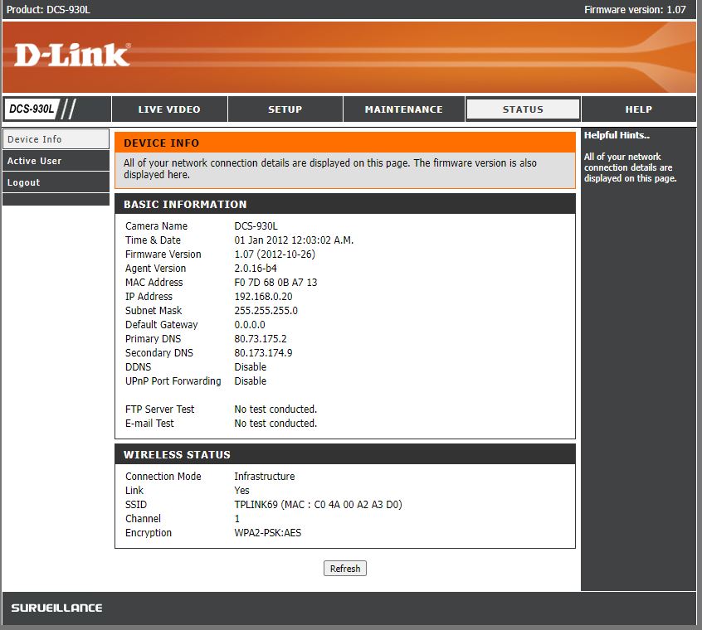Click the Default Gateway label
The height and width of the screenshot is (630, 702).
point(162,325)
